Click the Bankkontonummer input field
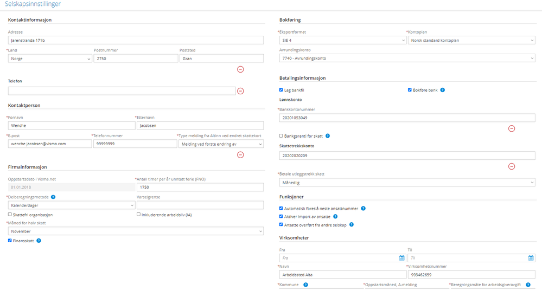 (407, 118)
